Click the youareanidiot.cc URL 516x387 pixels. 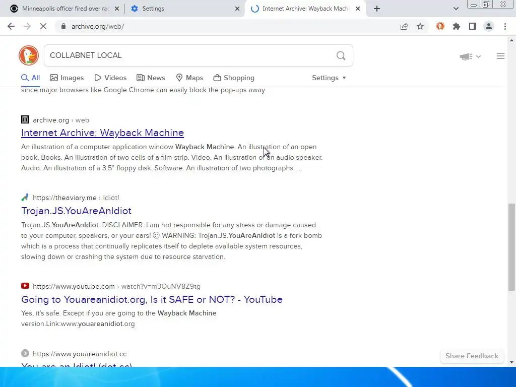(80, 354)
